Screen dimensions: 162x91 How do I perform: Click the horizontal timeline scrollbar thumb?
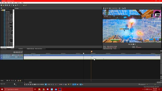tap(30, 82)
